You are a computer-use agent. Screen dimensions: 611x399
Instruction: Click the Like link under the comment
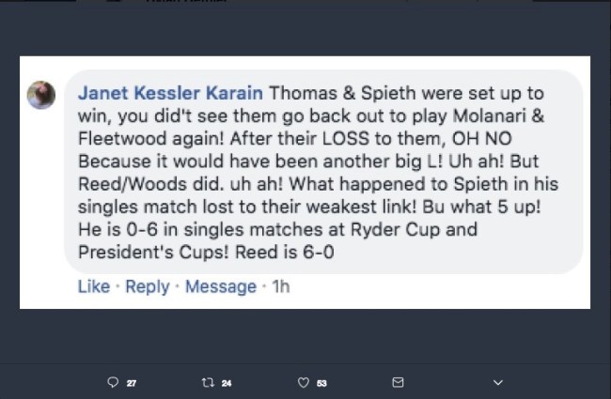tap(93, 286)
